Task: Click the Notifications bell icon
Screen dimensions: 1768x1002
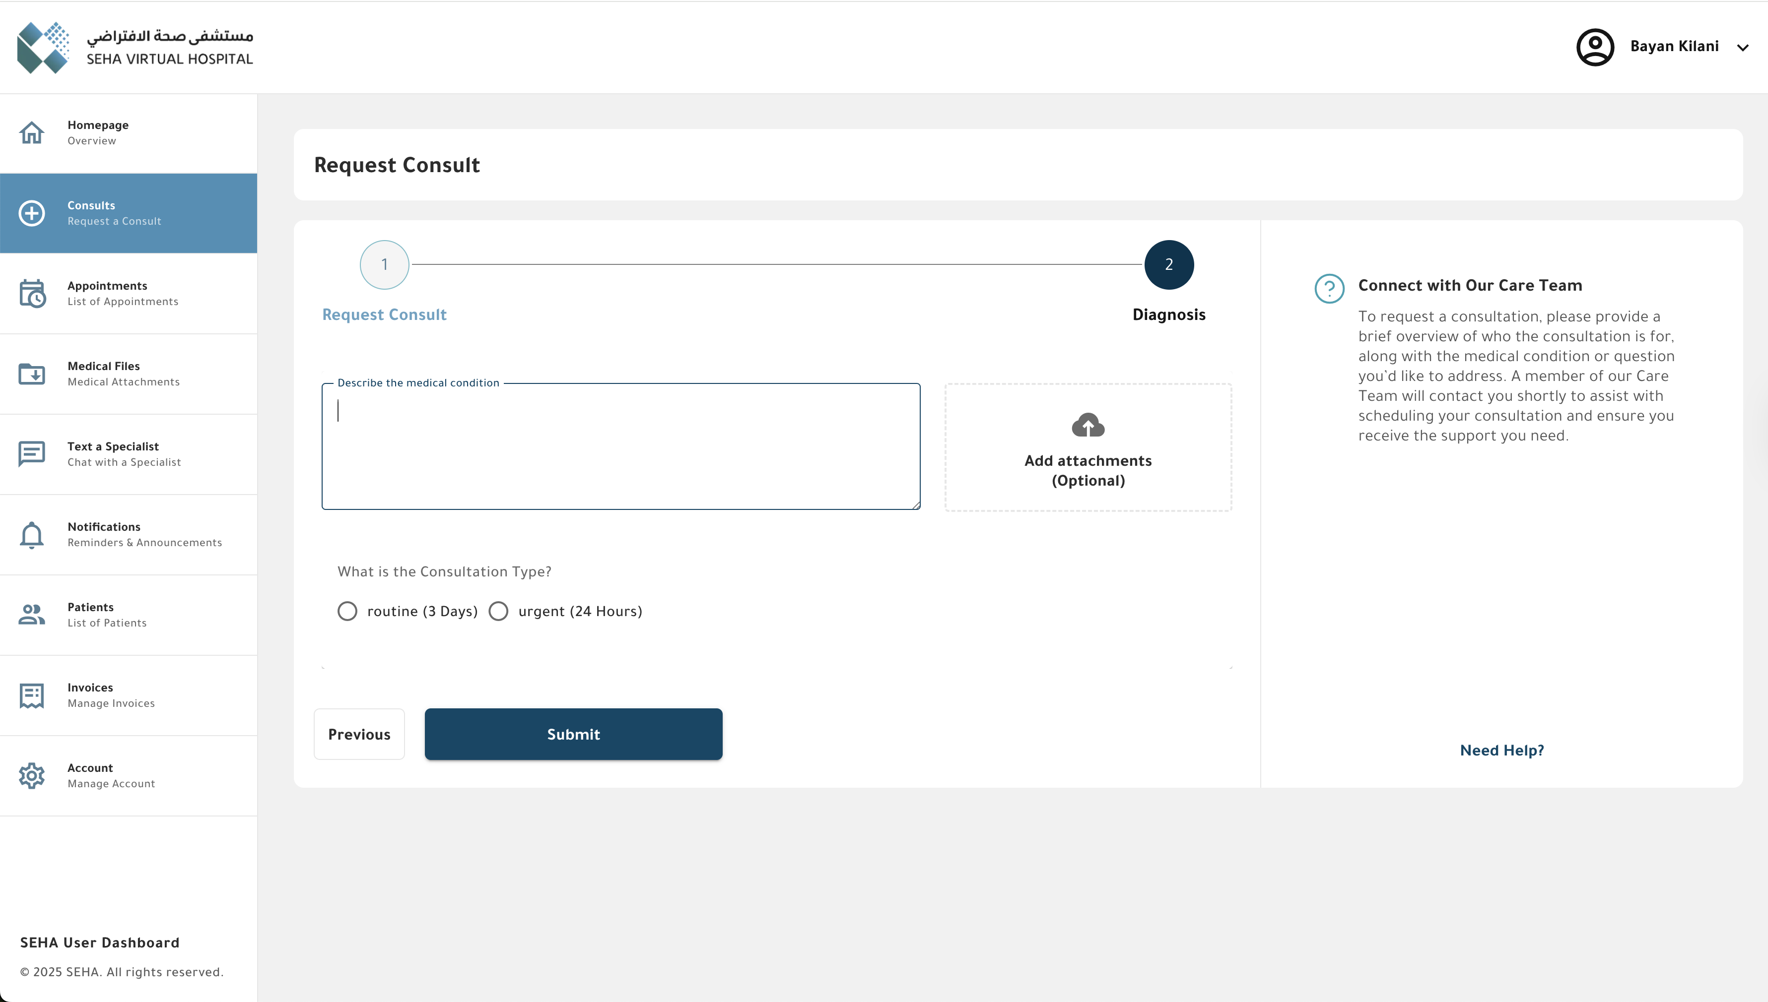Action: [32, 535]
